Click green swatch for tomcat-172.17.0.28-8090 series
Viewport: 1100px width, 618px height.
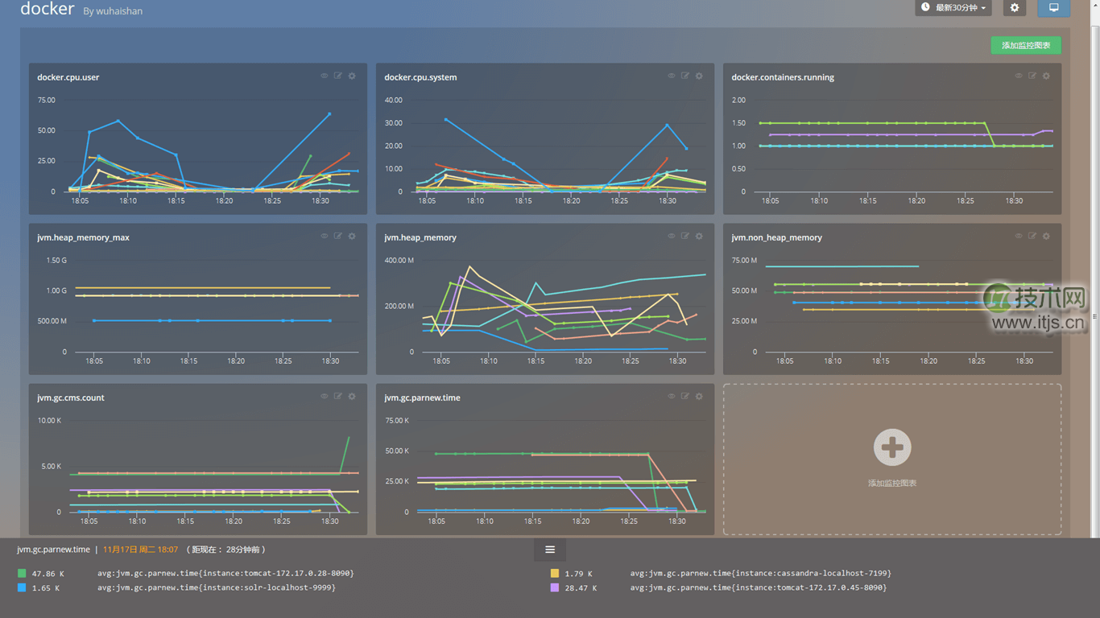[x=22, y=574]
